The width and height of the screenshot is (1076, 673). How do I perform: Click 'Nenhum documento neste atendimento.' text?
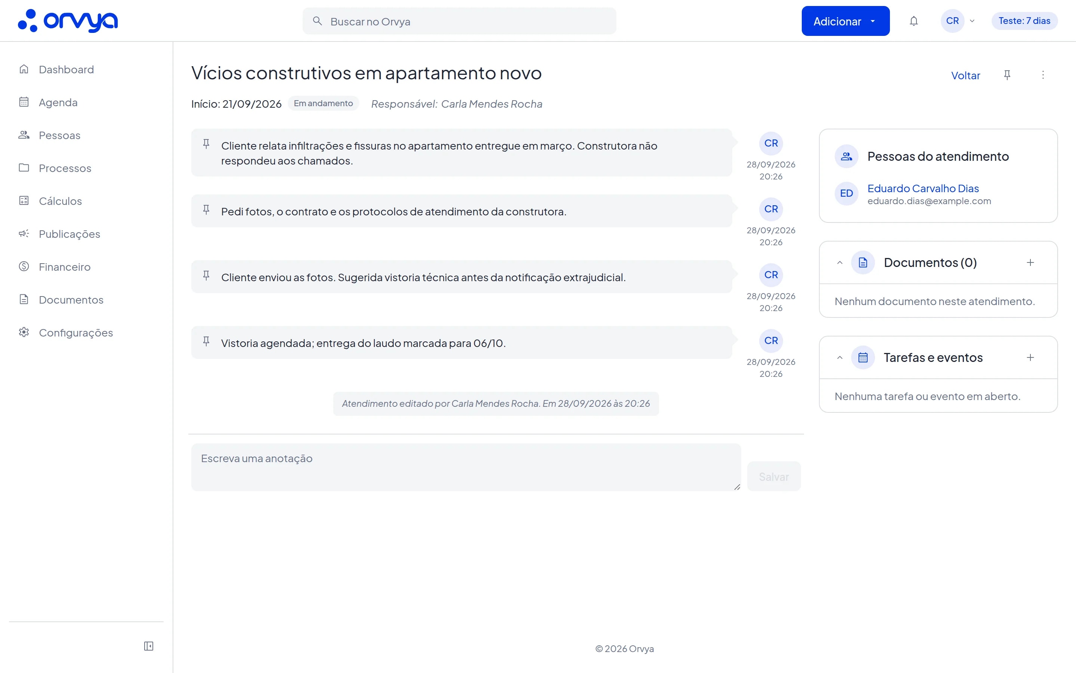[x=935, y=301]
